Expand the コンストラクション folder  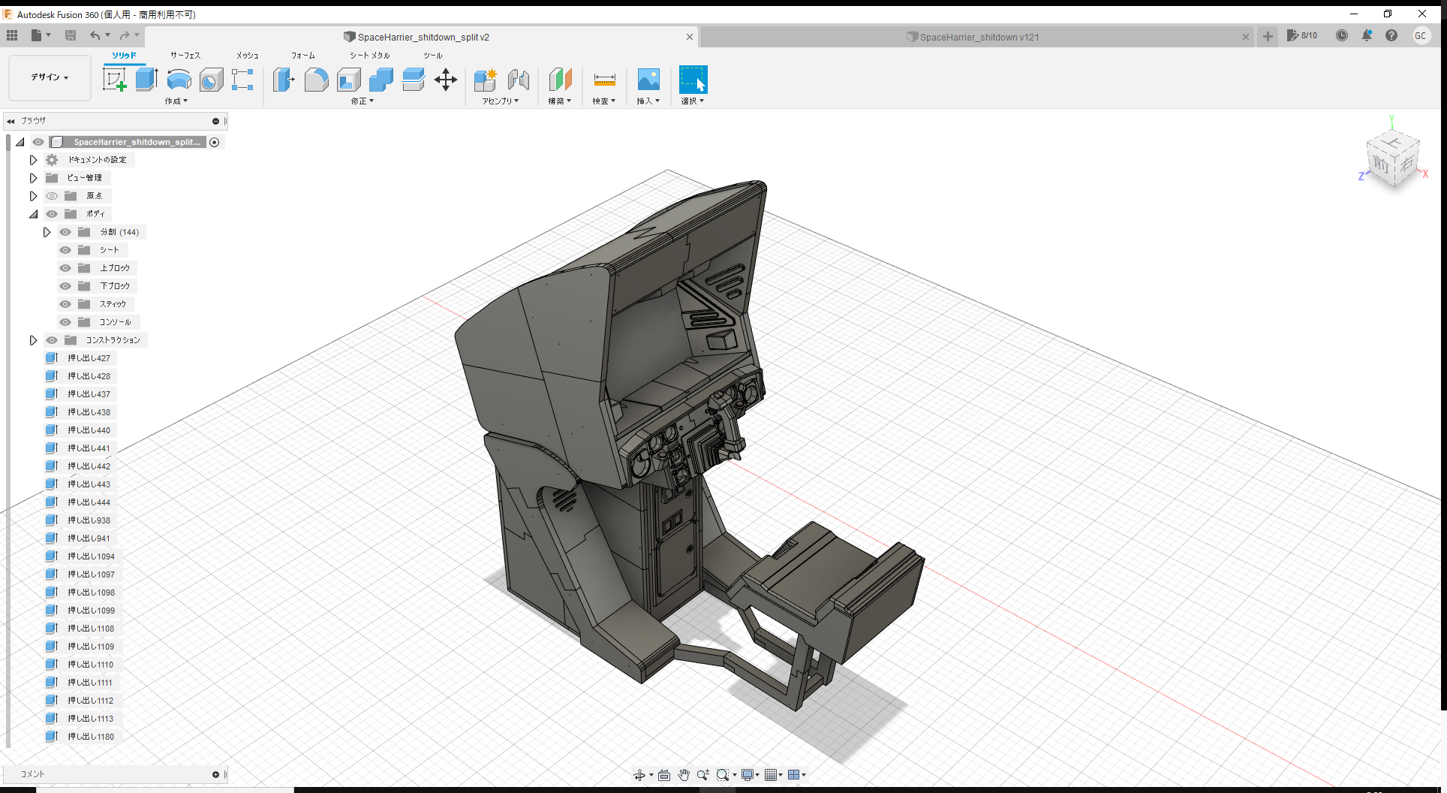pos(33,340)
